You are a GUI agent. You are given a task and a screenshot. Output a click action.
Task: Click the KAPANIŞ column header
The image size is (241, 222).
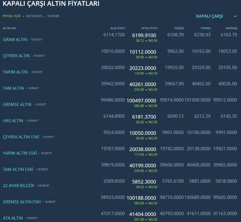231,28
